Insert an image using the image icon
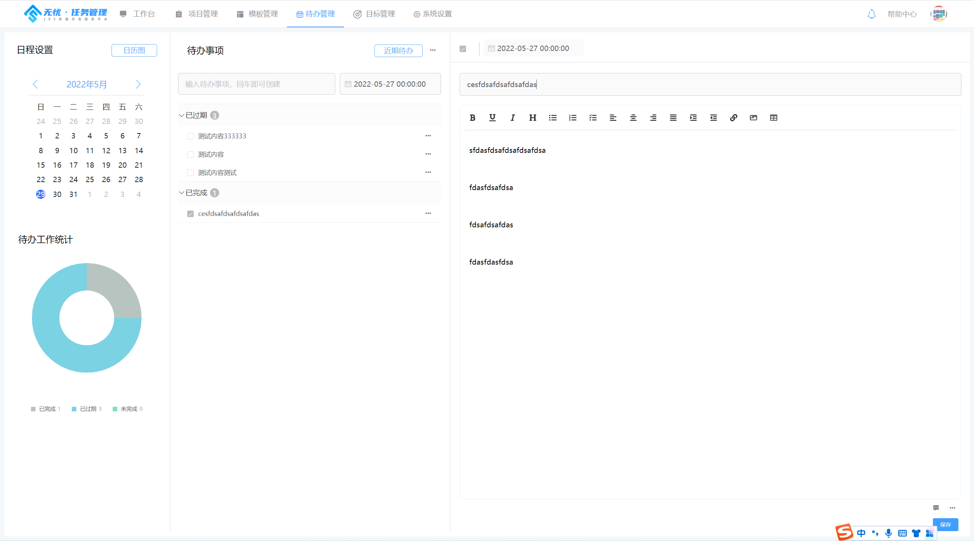Screen dimensions: 974x541 coord(753,118)
